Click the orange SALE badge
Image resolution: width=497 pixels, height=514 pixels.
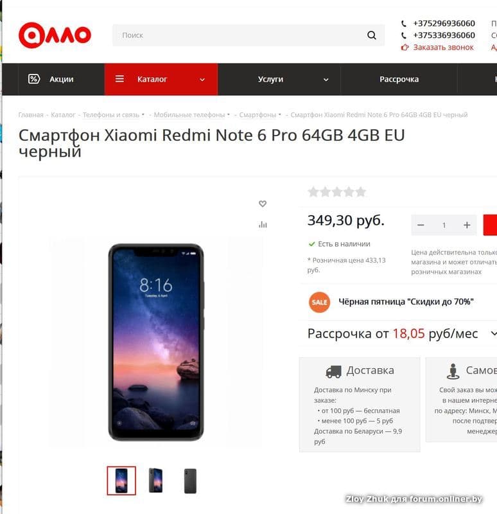click(319, 302)
